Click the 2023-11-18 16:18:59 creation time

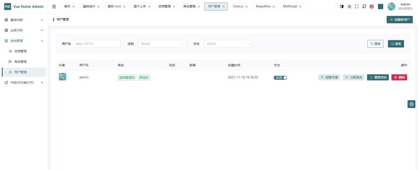(x=243, y=77)
